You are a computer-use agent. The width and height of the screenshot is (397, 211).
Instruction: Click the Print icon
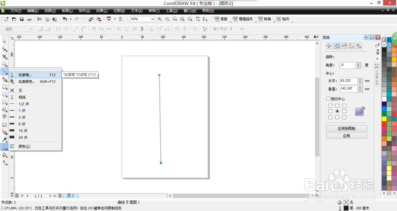click(29, 19)
